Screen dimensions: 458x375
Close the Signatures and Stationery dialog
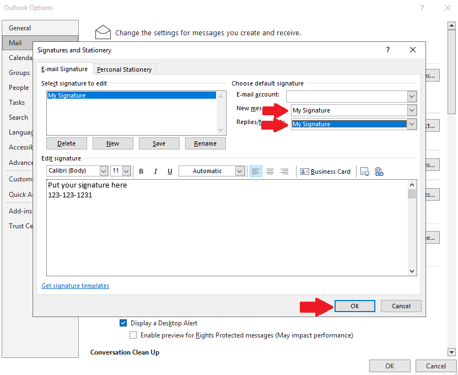tap(413, 50)
